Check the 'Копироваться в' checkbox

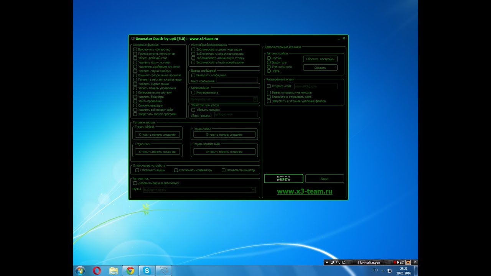(193, 93)
